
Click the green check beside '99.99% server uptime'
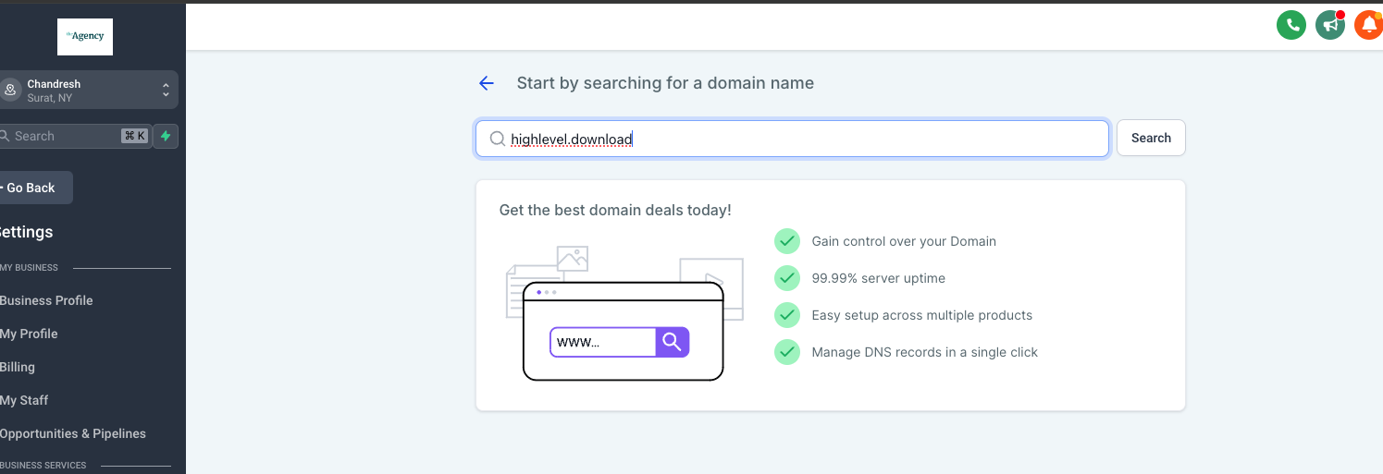787,278
